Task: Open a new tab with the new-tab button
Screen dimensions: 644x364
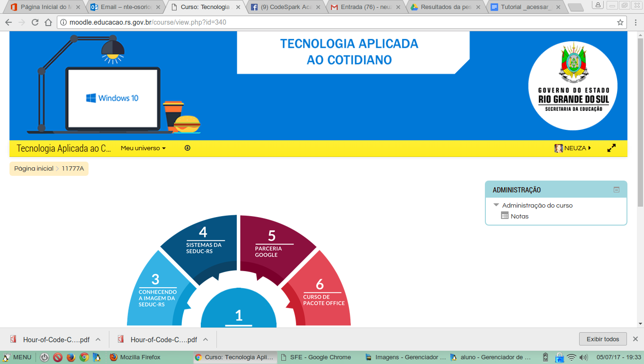Action: pyautogui.click(x=575, y=7)
